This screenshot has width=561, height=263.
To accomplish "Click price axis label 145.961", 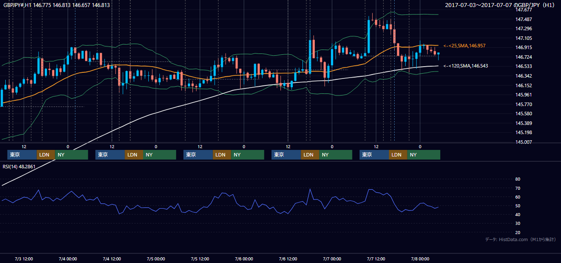I will (x=524, y=95).
